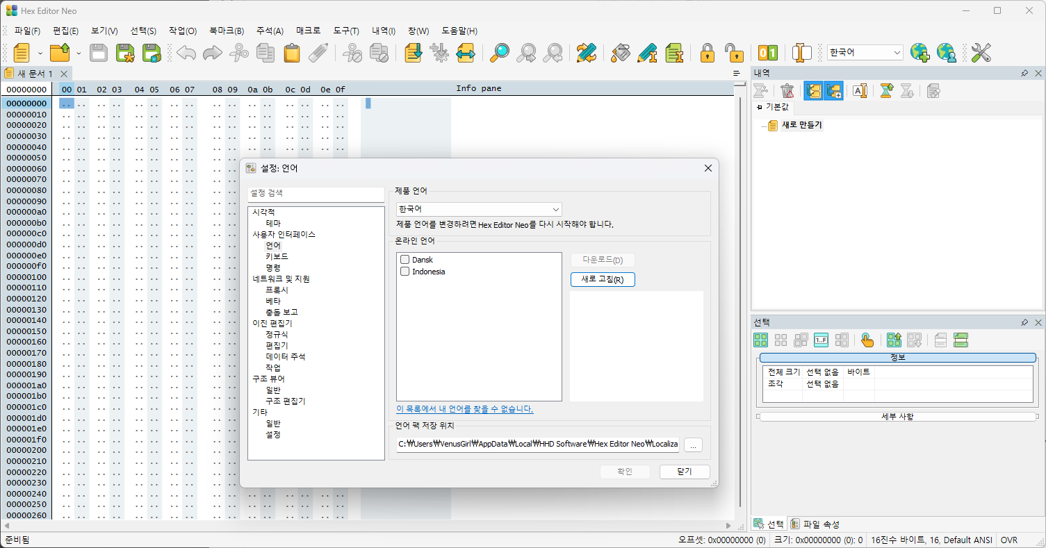Expand the 세부 사항 section
The image size is (1046, 548).
point(898,417)
